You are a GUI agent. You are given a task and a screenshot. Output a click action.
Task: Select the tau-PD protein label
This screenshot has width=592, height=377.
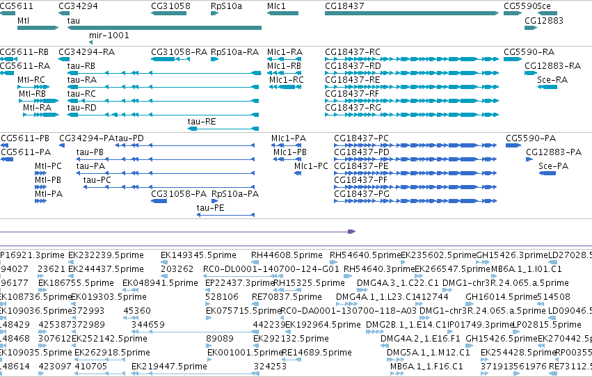tap(129, 138)
